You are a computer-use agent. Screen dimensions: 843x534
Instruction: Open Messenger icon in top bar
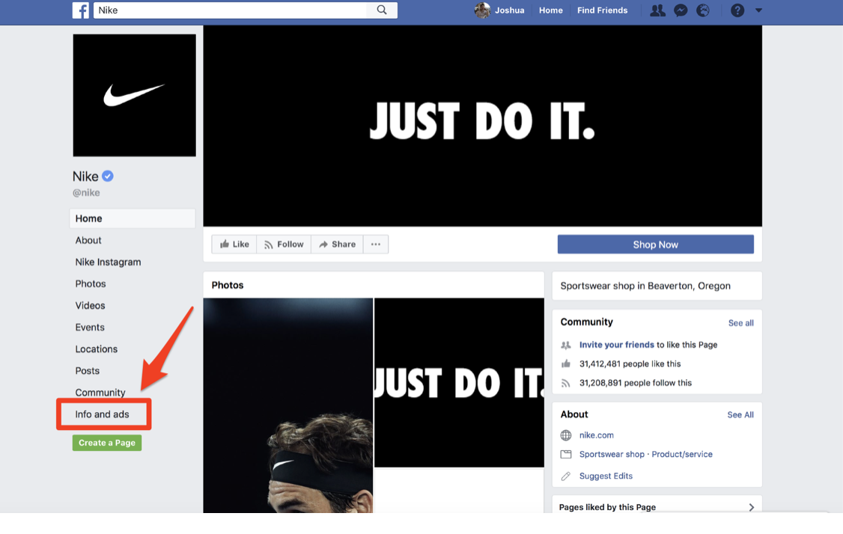(x=681, y=10)
